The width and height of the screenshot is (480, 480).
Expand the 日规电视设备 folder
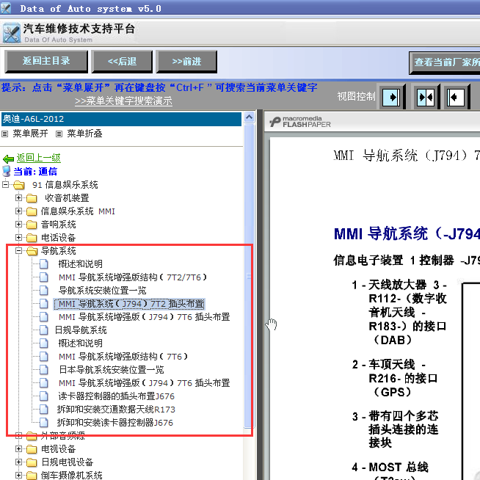pos(18,462)
